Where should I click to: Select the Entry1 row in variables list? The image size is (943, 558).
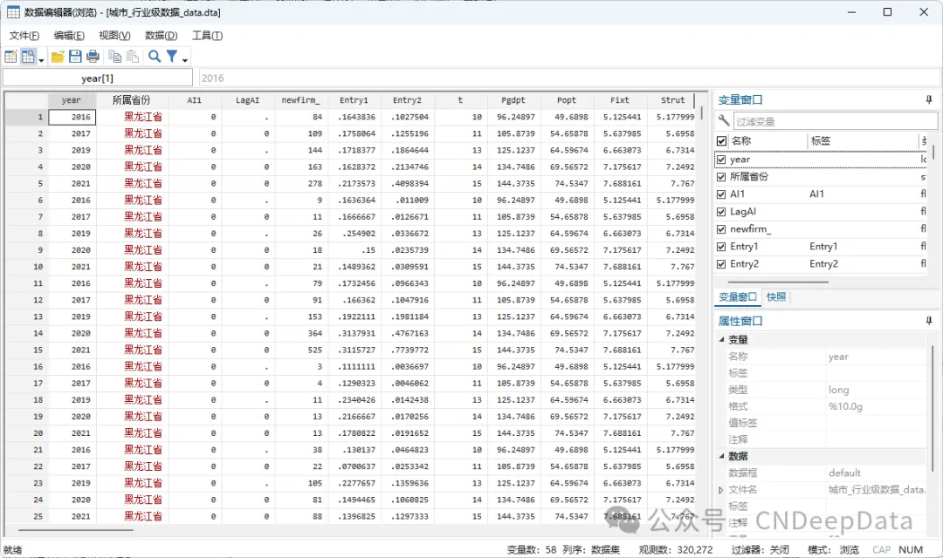pos(821,246)
